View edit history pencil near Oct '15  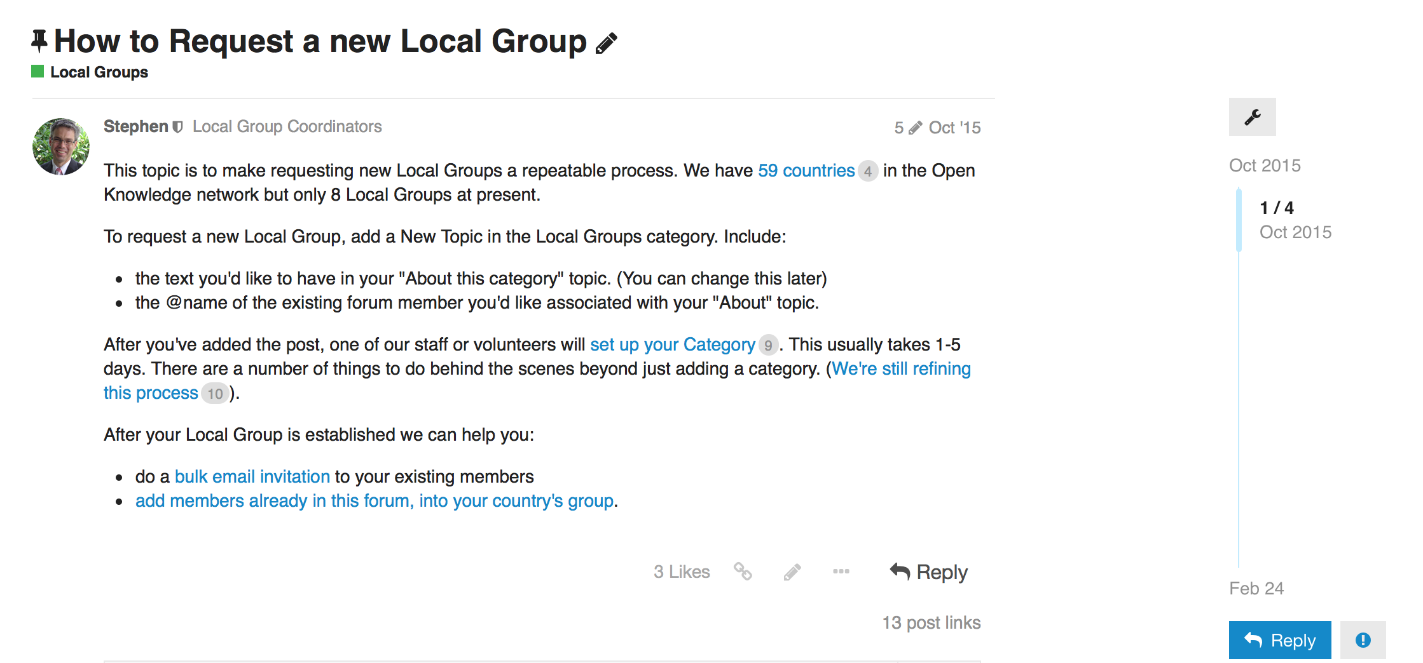[x=915, y=128]
